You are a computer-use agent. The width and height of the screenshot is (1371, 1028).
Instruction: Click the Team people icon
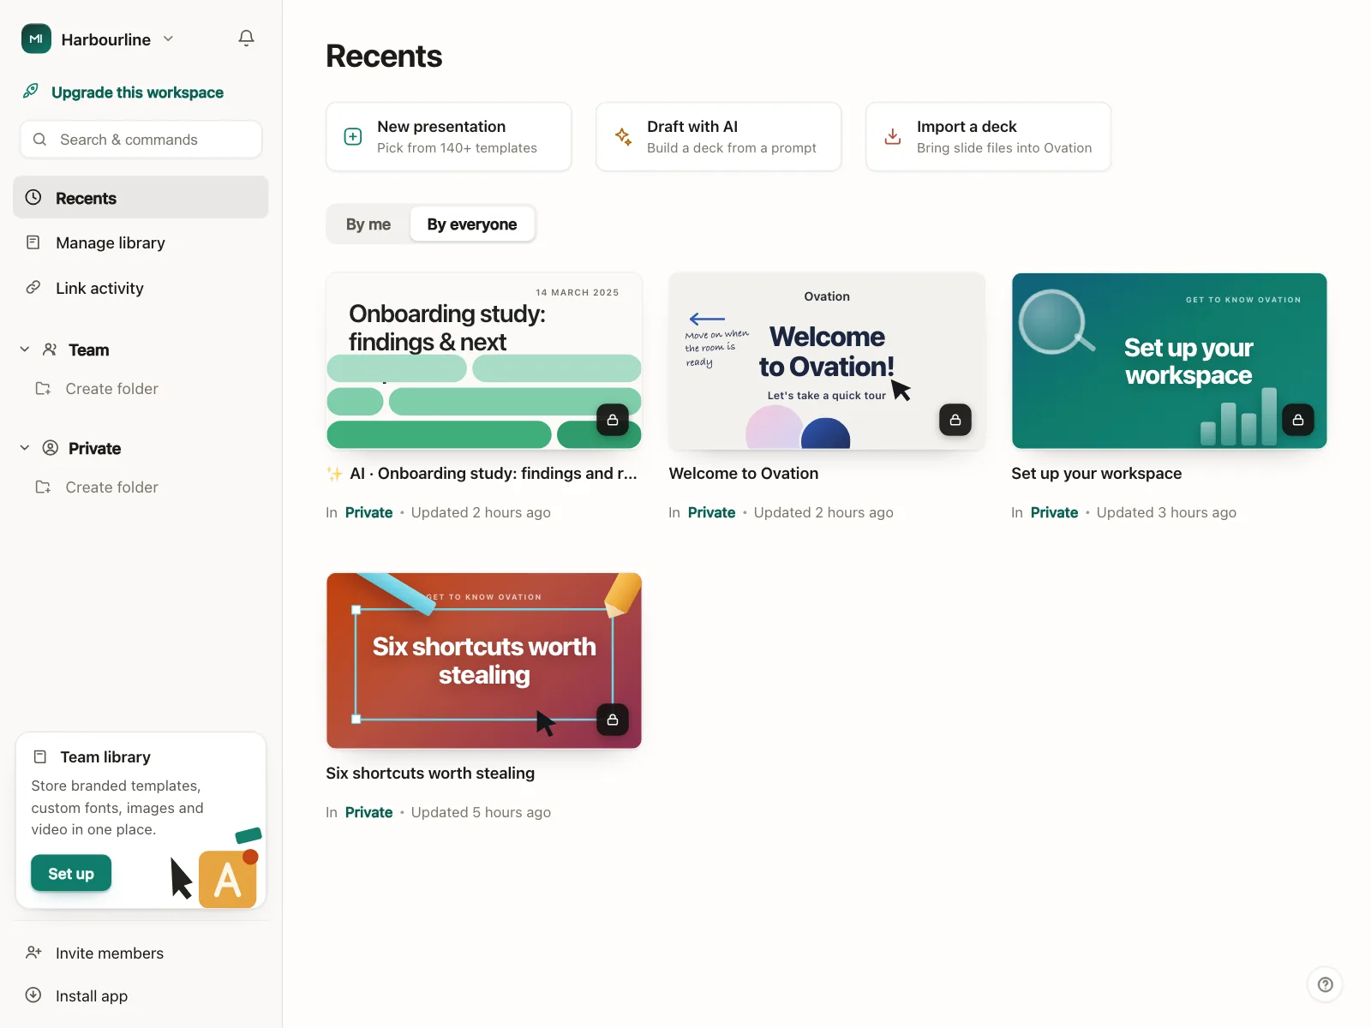50,350
